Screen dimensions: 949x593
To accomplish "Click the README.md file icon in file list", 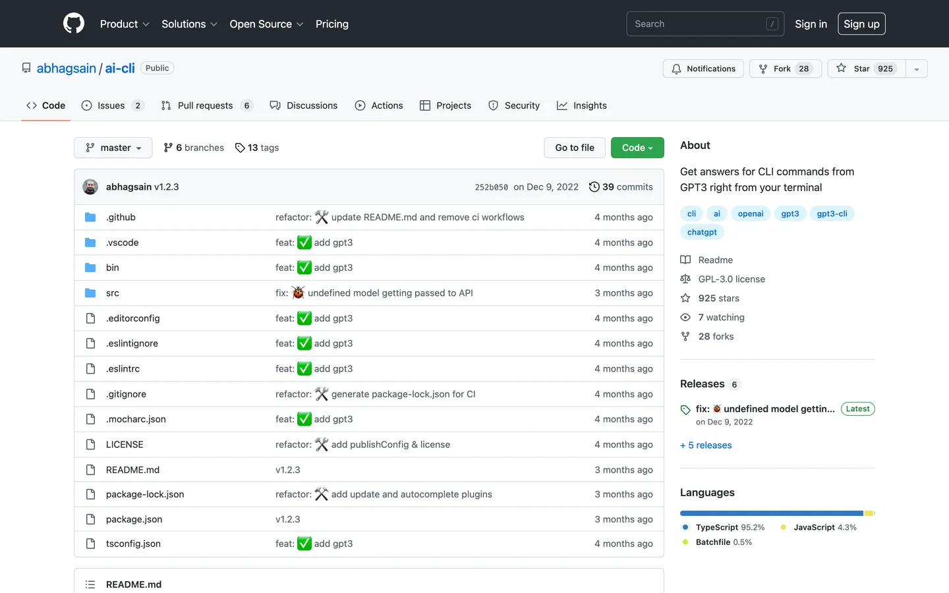I will click(90, 470).
